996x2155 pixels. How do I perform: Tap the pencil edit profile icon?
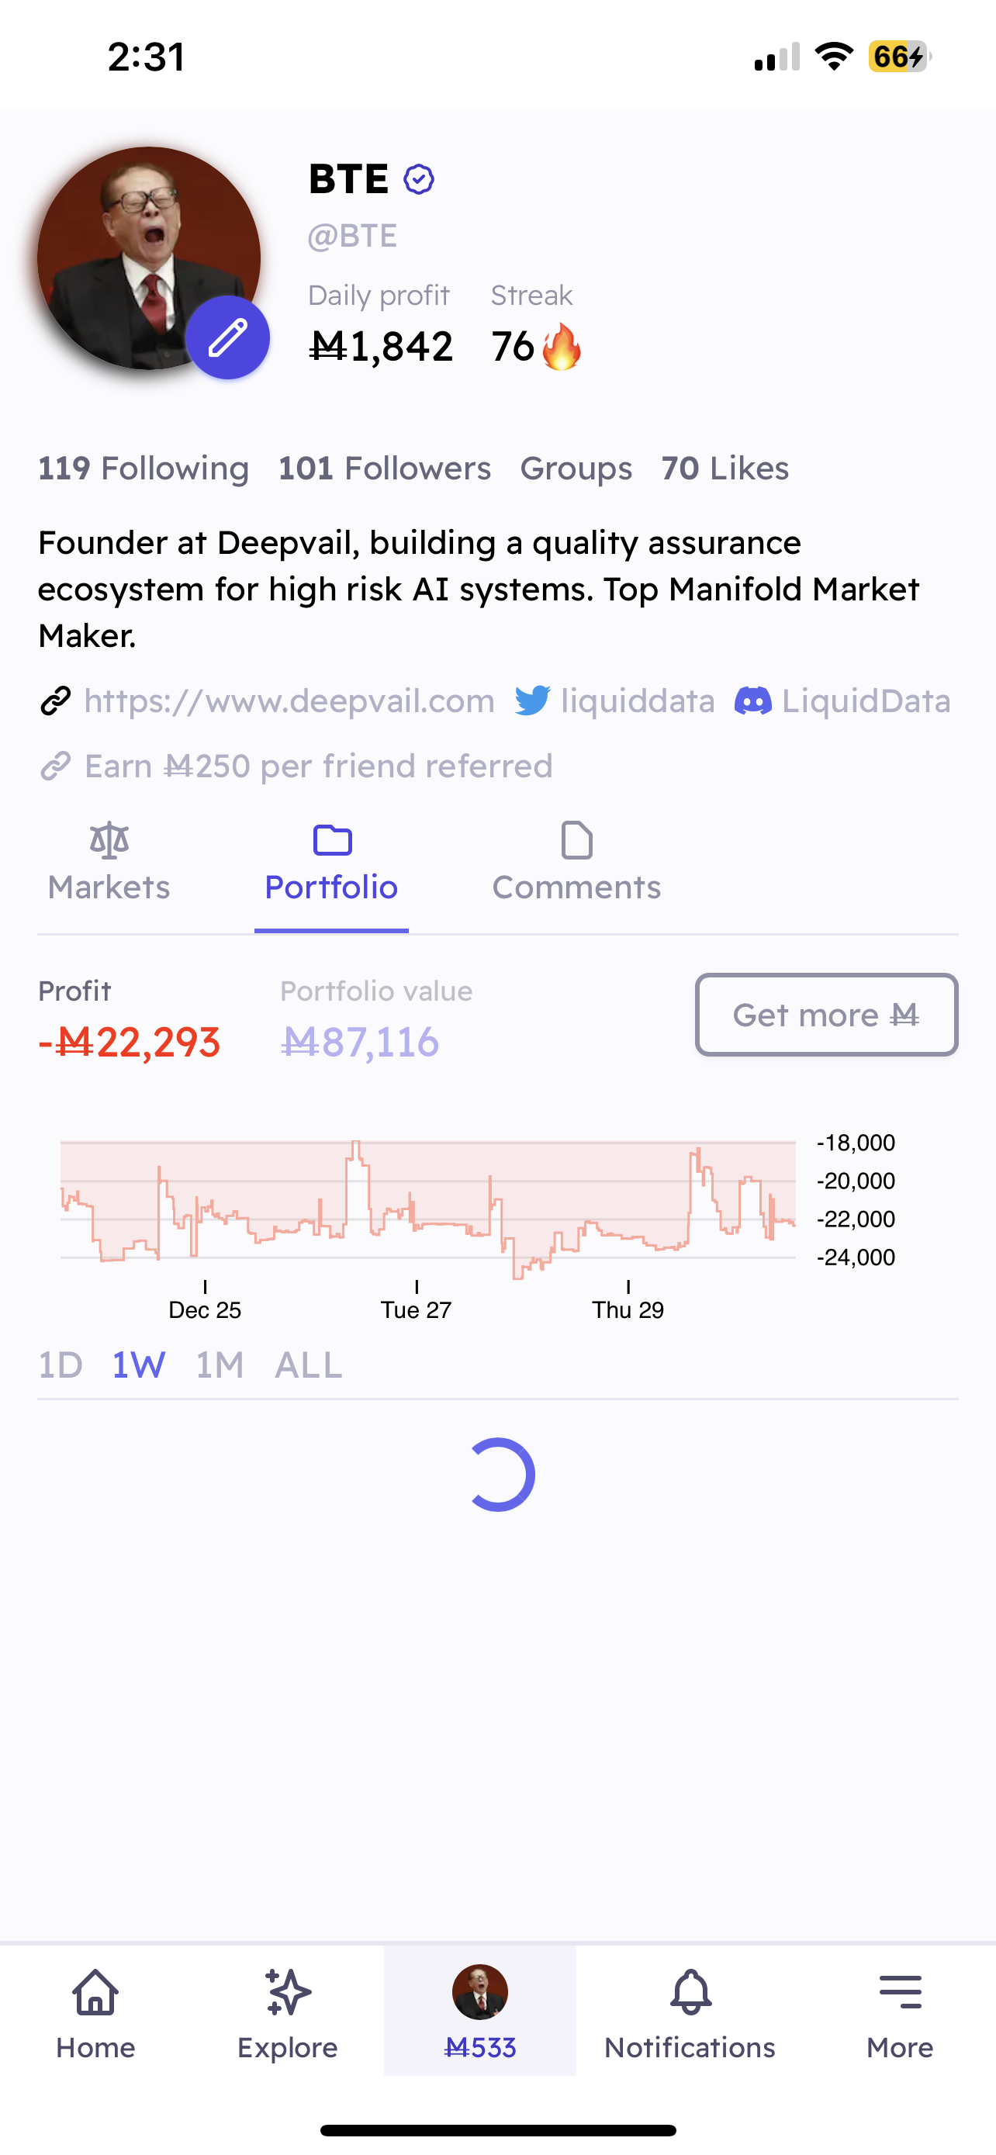coord(227,337)
